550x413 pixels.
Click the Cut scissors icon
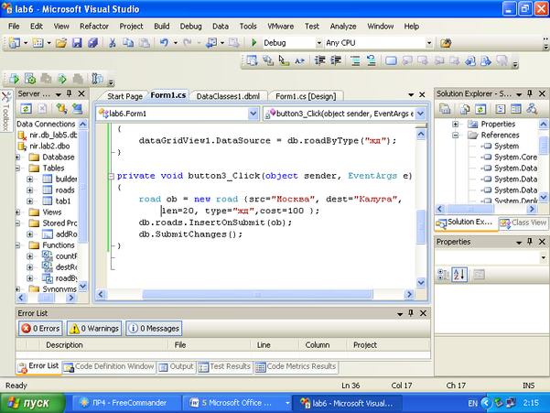click(113, 43)
